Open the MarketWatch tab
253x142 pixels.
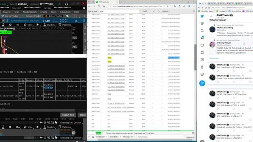coord(30,12)
